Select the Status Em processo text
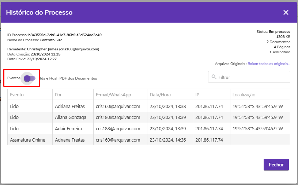 [273, 32]
